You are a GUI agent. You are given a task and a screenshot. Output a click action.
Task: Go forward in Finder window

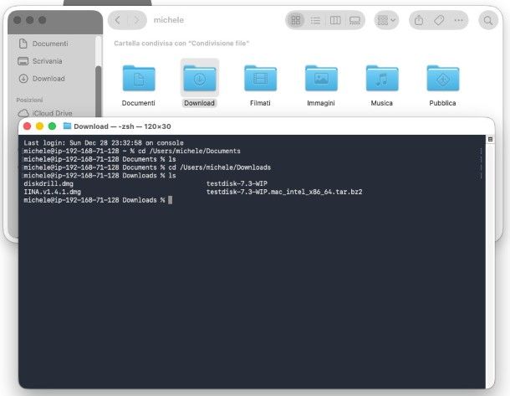click(x=137, y=20)
